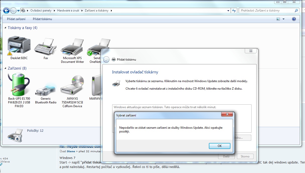Click the printer icon in the wizard title
305x173 pixels.
point(113,59)
